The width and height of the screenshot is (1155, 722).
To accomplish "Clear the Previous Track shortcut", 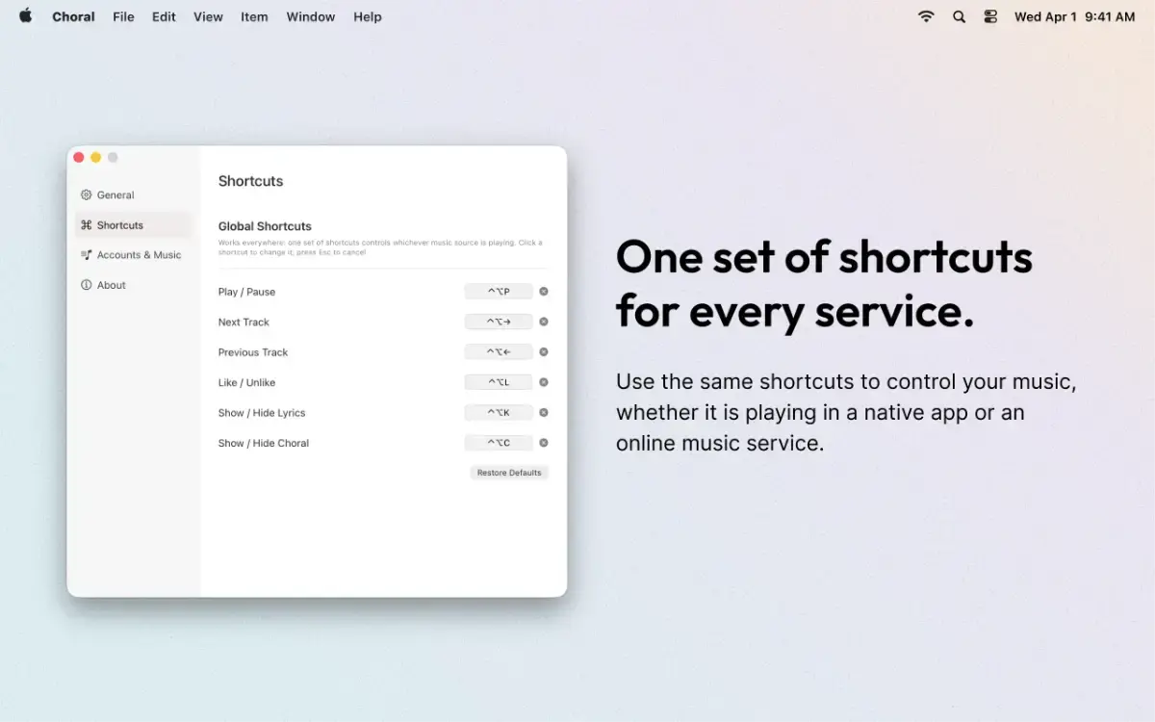I will pyautogui.click(x=544, y=351).
